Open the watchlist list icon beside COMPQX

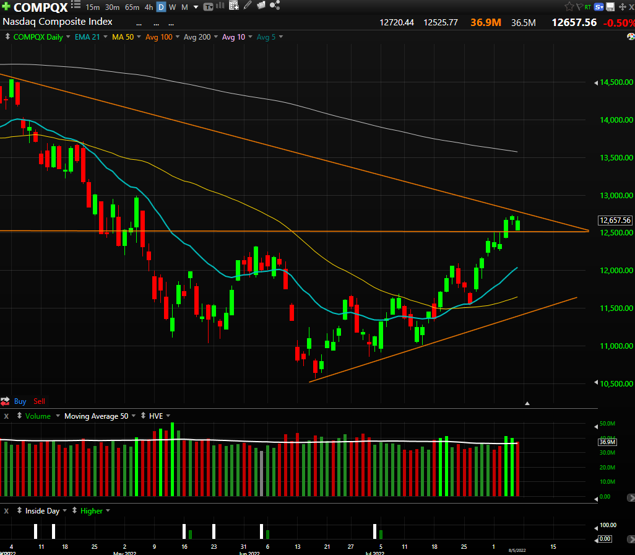coord(76,5)
